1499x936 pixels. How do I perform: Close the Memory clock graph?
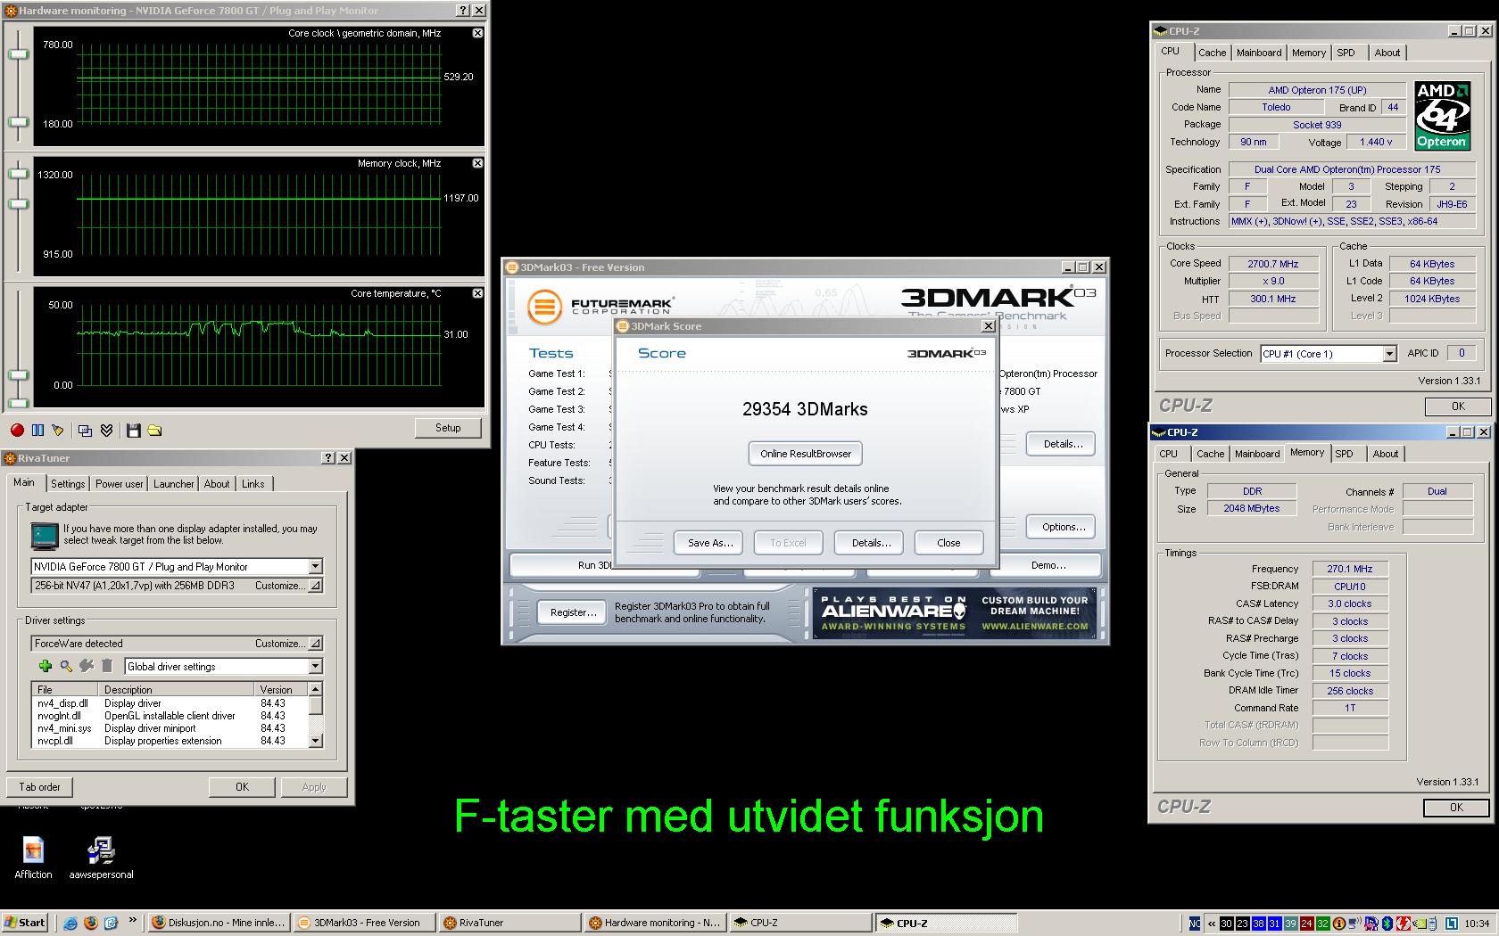(x=477, y=163)
